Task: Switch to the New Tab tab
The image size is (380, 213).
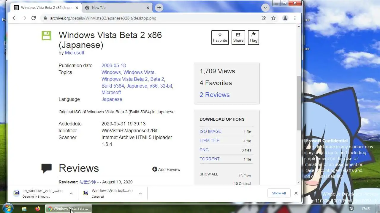Action: 117,8
